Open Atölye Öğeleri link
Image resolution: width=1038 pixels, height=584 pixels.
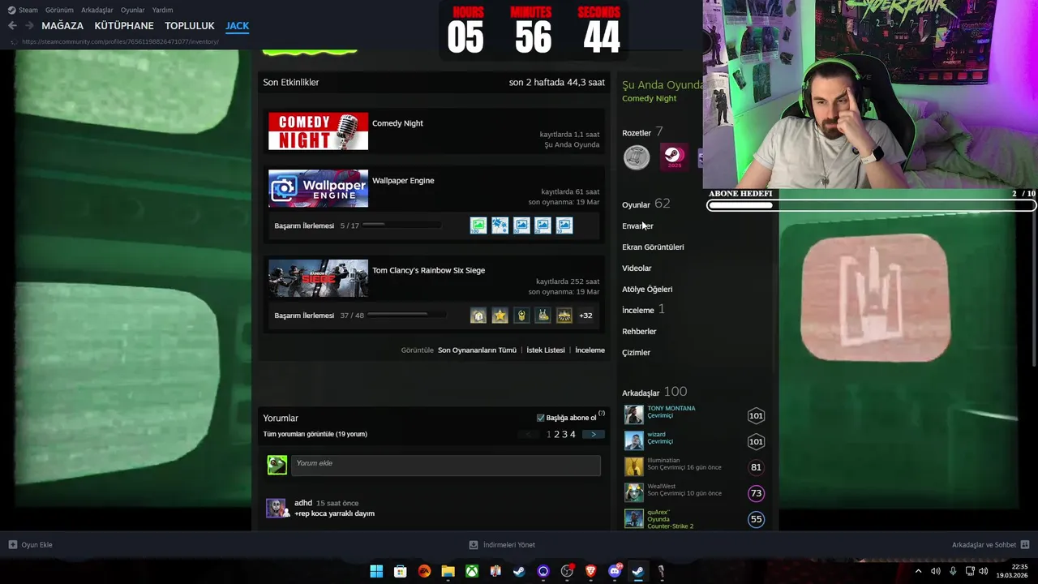point(647,289)
